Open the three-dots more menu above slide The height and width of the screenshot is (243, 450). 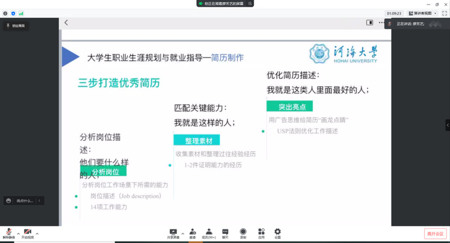pos(381,23)
